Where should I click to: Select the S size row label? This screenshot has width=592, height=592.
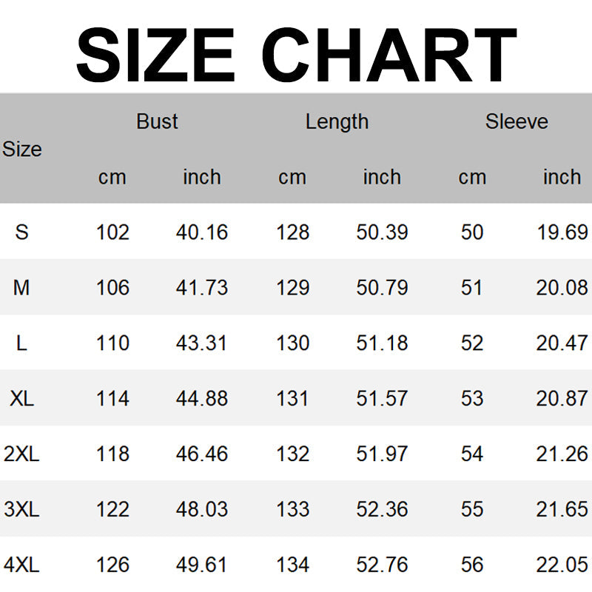(x=21, y=232)
